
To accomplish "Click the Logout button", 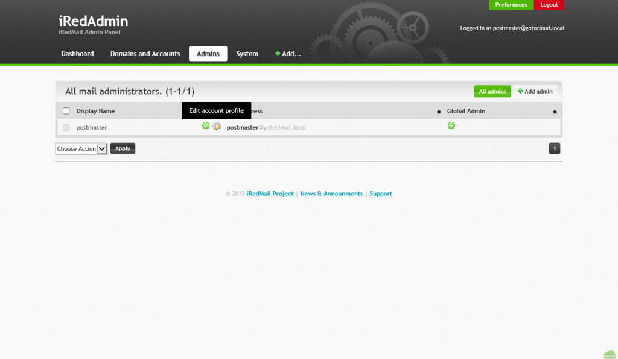I will (x=549, y=5).
